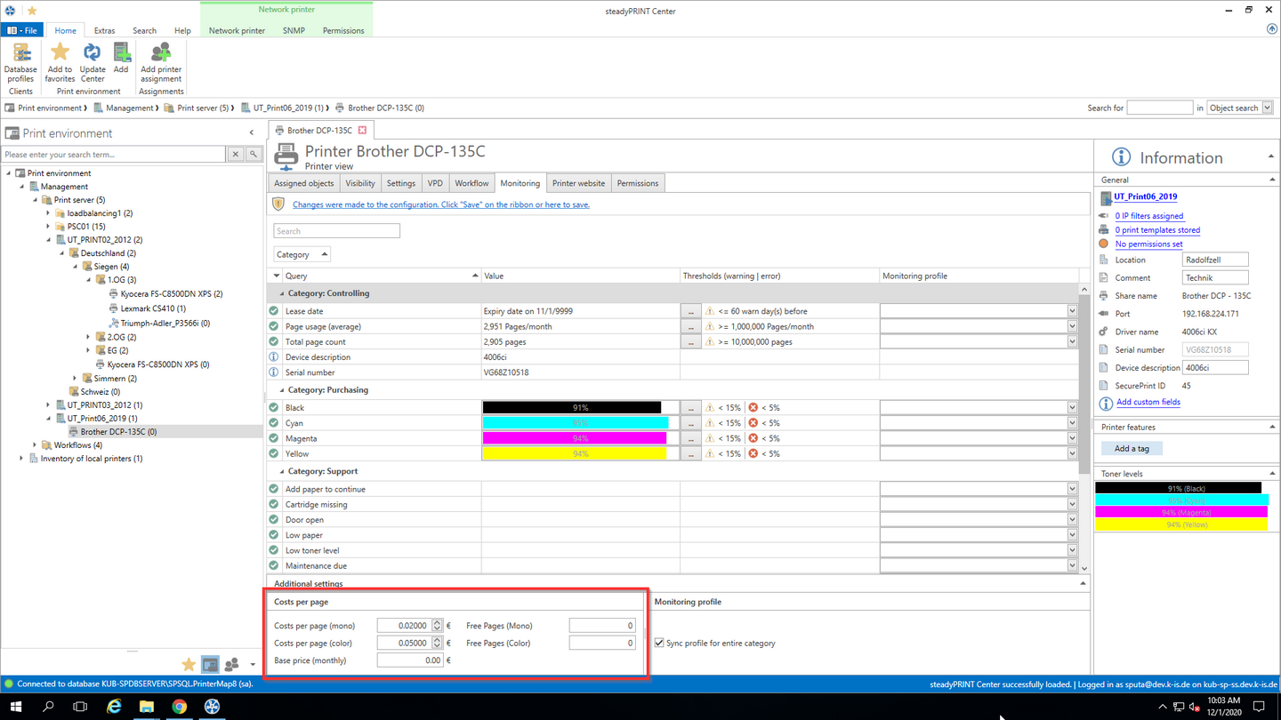The height and width of the screenshot is (720, 1281).
Task: Switch to the Extras ribbon tab
Action: click(104, 30)
